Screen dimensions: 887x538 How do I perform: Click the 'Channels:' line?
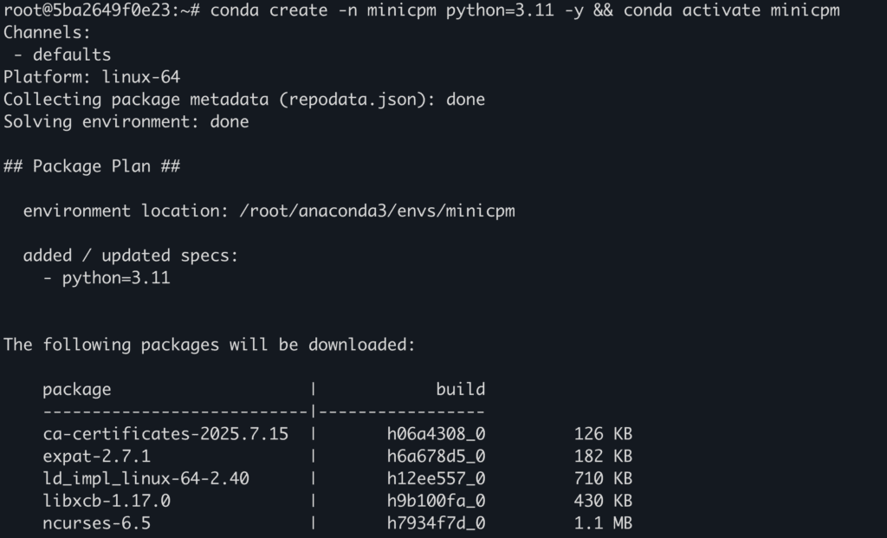tap(47, 33)
